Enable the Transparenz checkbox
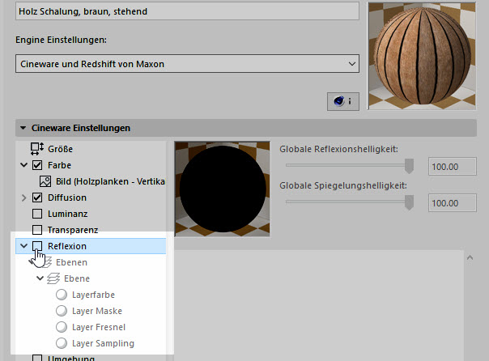The image size is (489, 361). coord(37,230)
